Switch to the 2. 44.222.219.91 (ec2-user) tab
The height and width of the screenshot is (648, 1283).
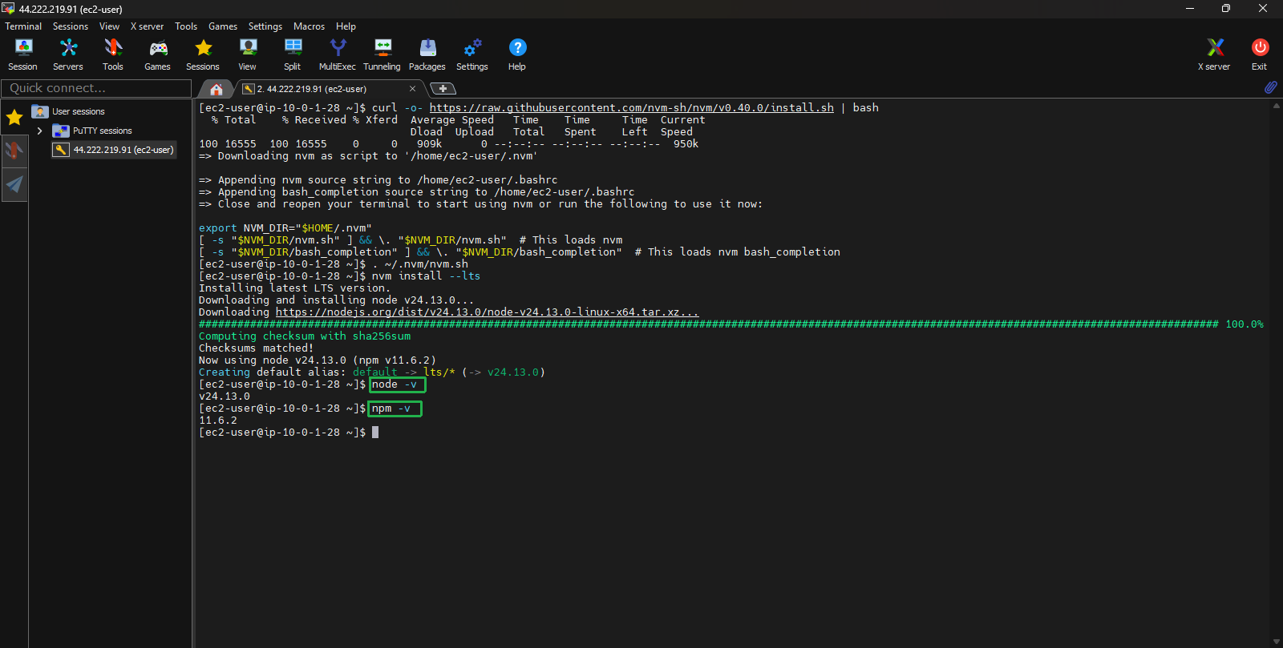pos(329,89)
